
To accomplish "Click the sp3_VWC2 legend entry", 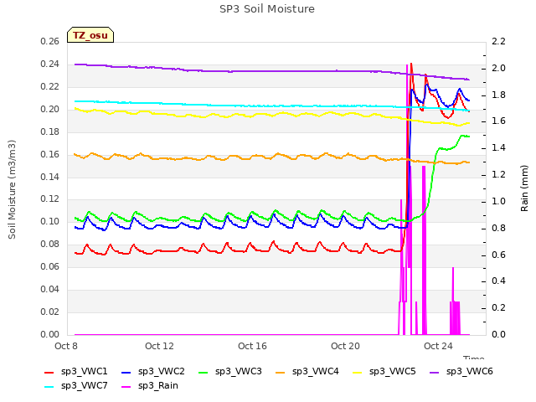I will (x=153, y=372).
